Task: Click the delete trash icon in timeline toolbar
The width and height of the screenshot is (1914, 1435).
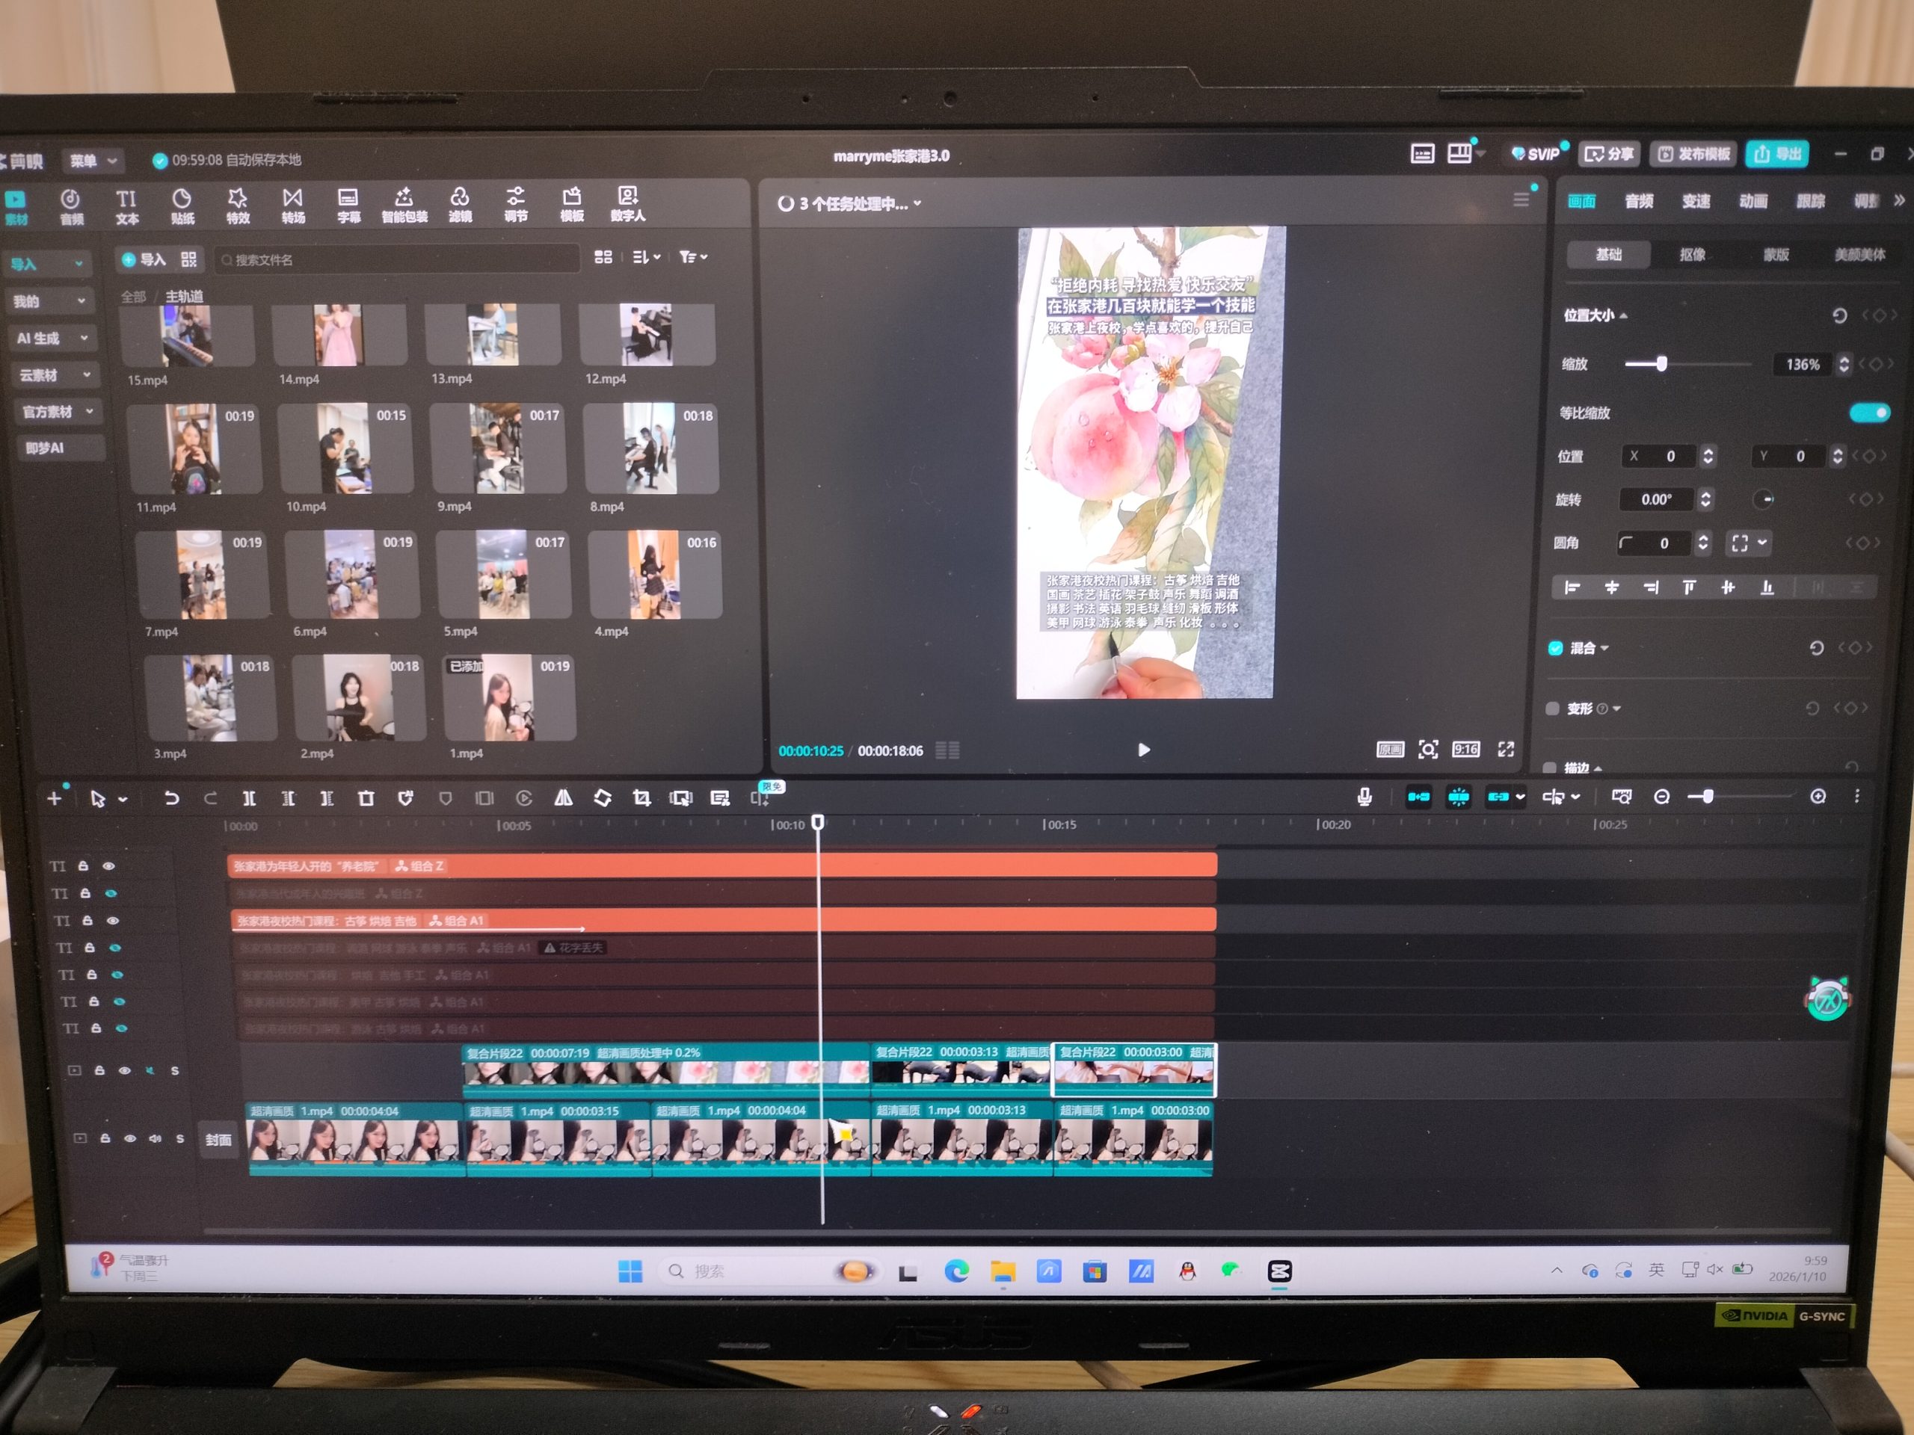Action: click(366, 797)
